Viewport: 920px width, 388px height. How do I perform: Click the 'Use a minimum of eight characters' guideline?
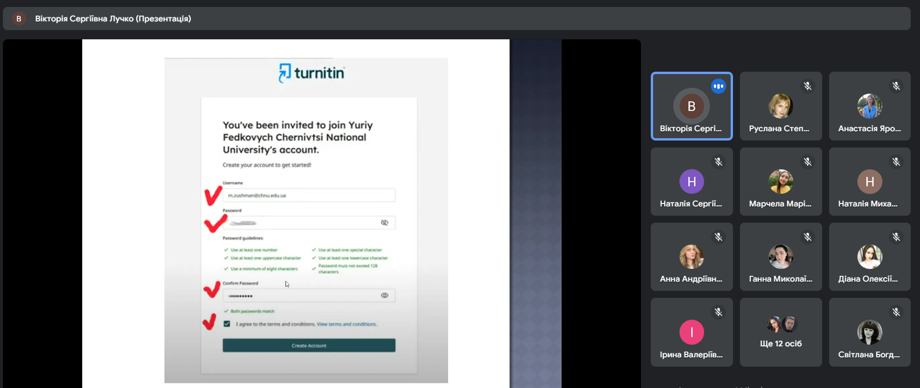[264, 269]
